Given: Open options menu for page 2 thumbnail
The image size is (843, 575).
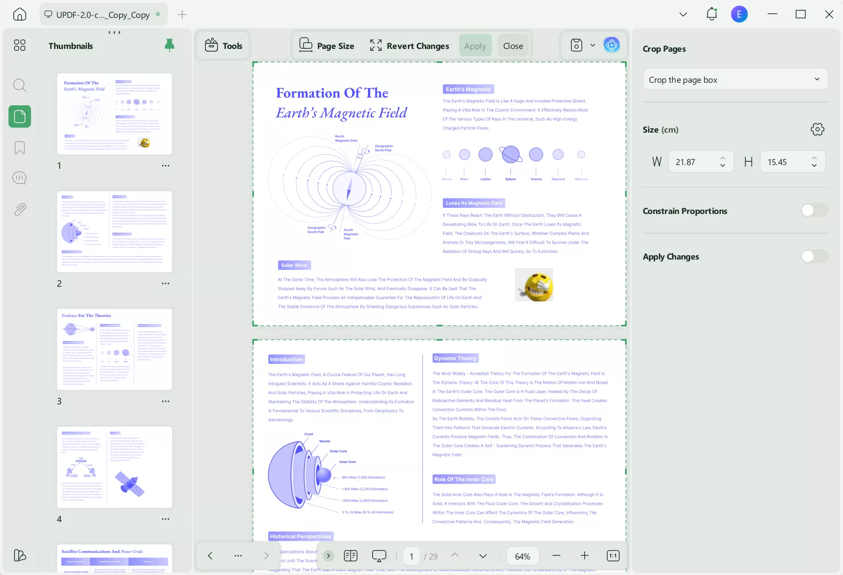Looking at the screenshot, I should [x=165, y=283].
